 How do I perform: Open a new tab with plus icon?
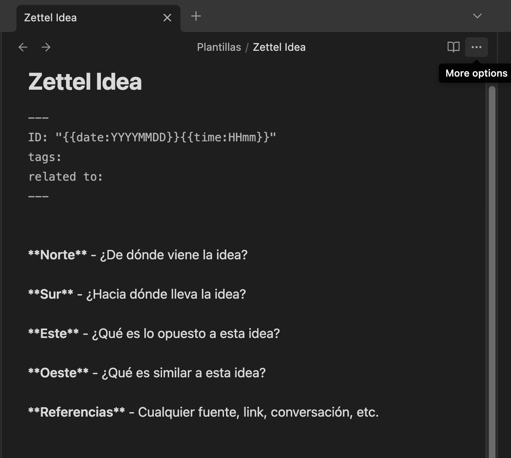(x=196, y=16)
